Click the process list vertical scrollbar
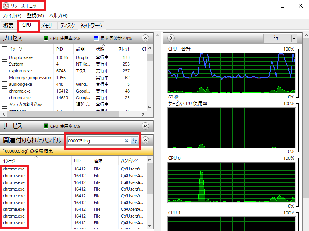Image resolution: width=309 pixels, height=231 pixels. (150, 79)
